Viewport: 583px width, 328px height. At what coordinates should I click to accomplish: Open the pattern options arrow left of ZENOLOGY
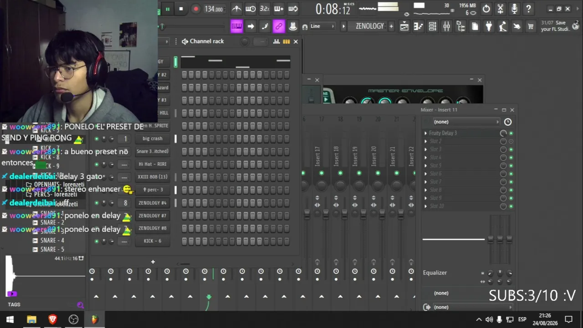coord(343,26)
